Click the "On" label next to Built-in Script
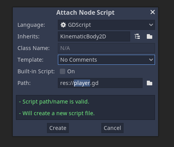The image size is (174, 147). point(71,71)
